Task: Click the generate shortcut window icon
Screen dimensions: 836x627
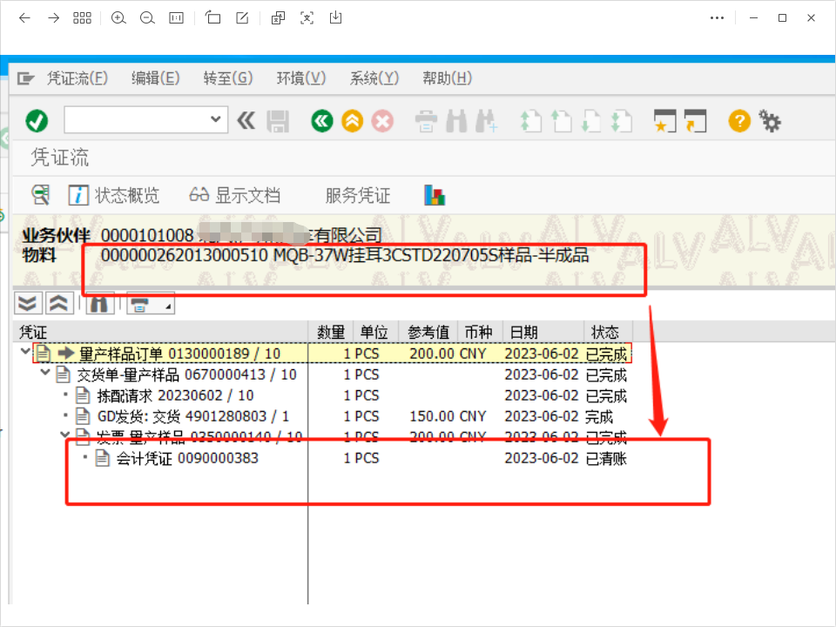Action: click(x=695, y=121)
